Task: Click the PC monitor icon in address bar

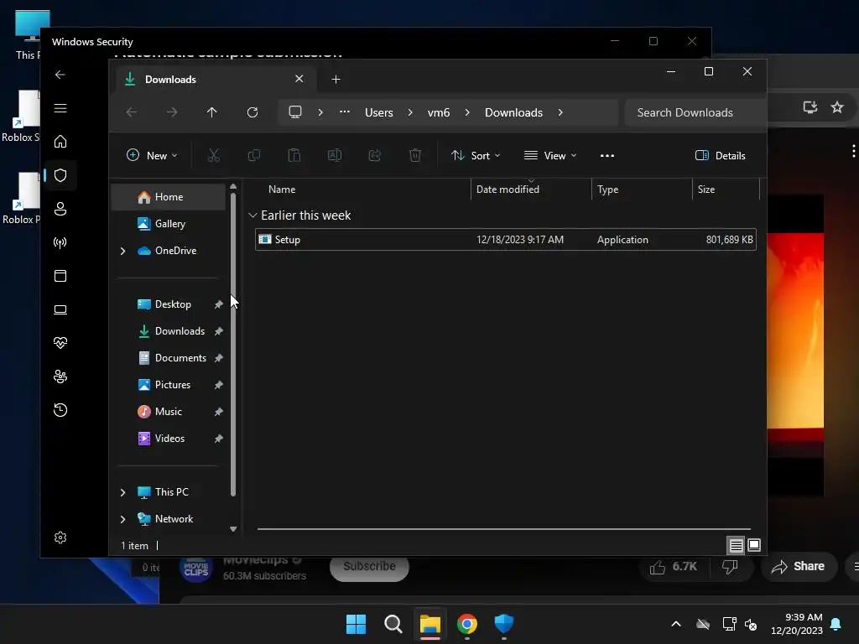Action: [295, 112]
